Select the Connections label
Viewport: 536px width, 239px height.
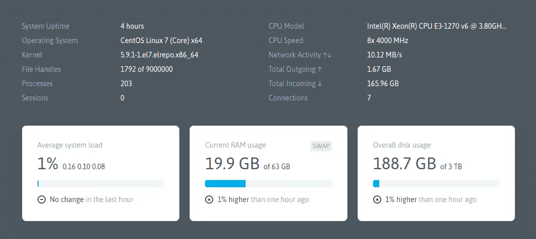tap(288, 98)
